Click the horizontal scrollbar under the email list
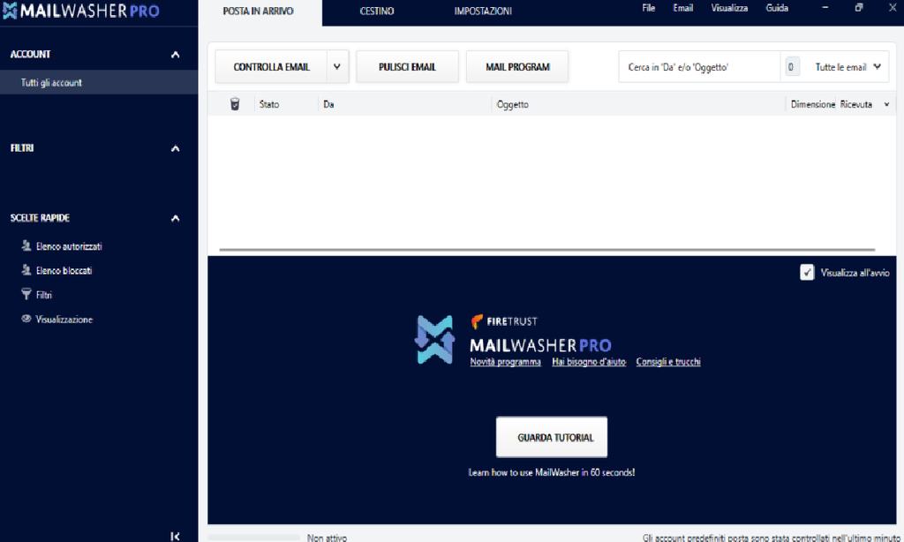 click(x=547, y=250)
